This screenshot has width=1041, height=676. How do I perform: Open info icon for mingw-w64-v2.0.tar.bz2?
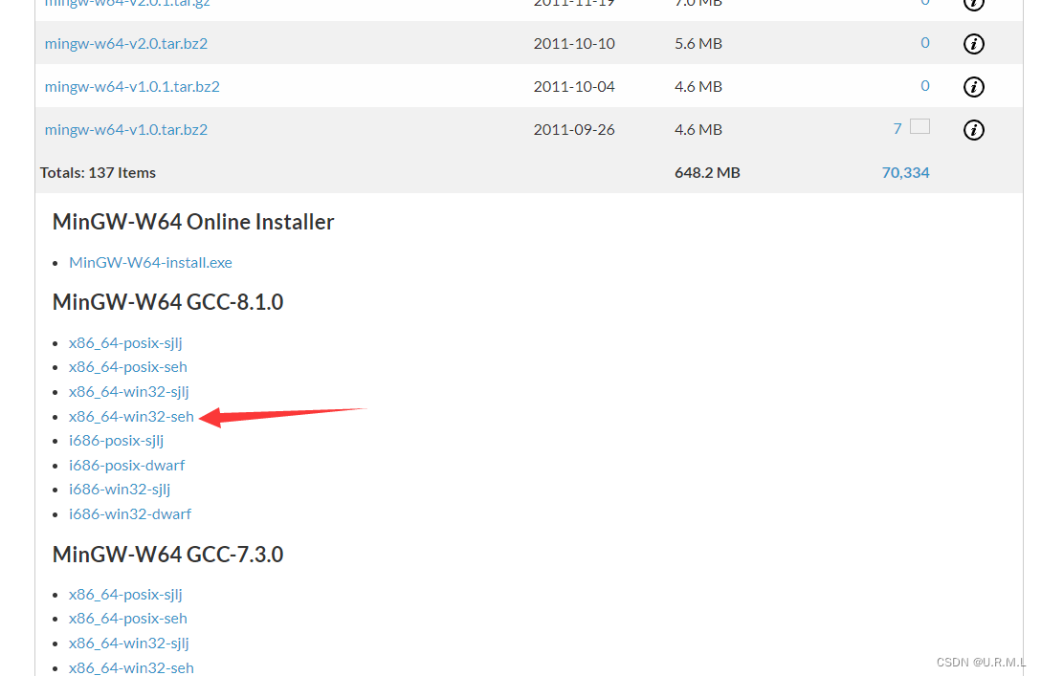[973, 44]
